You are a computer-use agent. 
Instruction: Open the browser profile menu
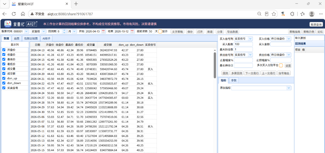point(312,14)
